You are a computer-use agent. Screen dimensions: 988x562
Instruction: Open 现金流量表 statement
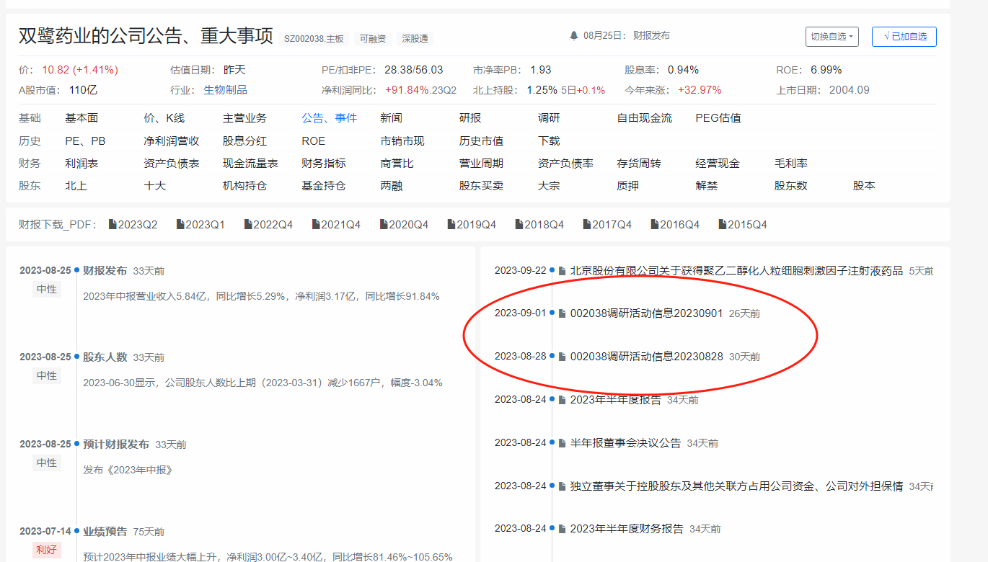click(x=250, y=164)
